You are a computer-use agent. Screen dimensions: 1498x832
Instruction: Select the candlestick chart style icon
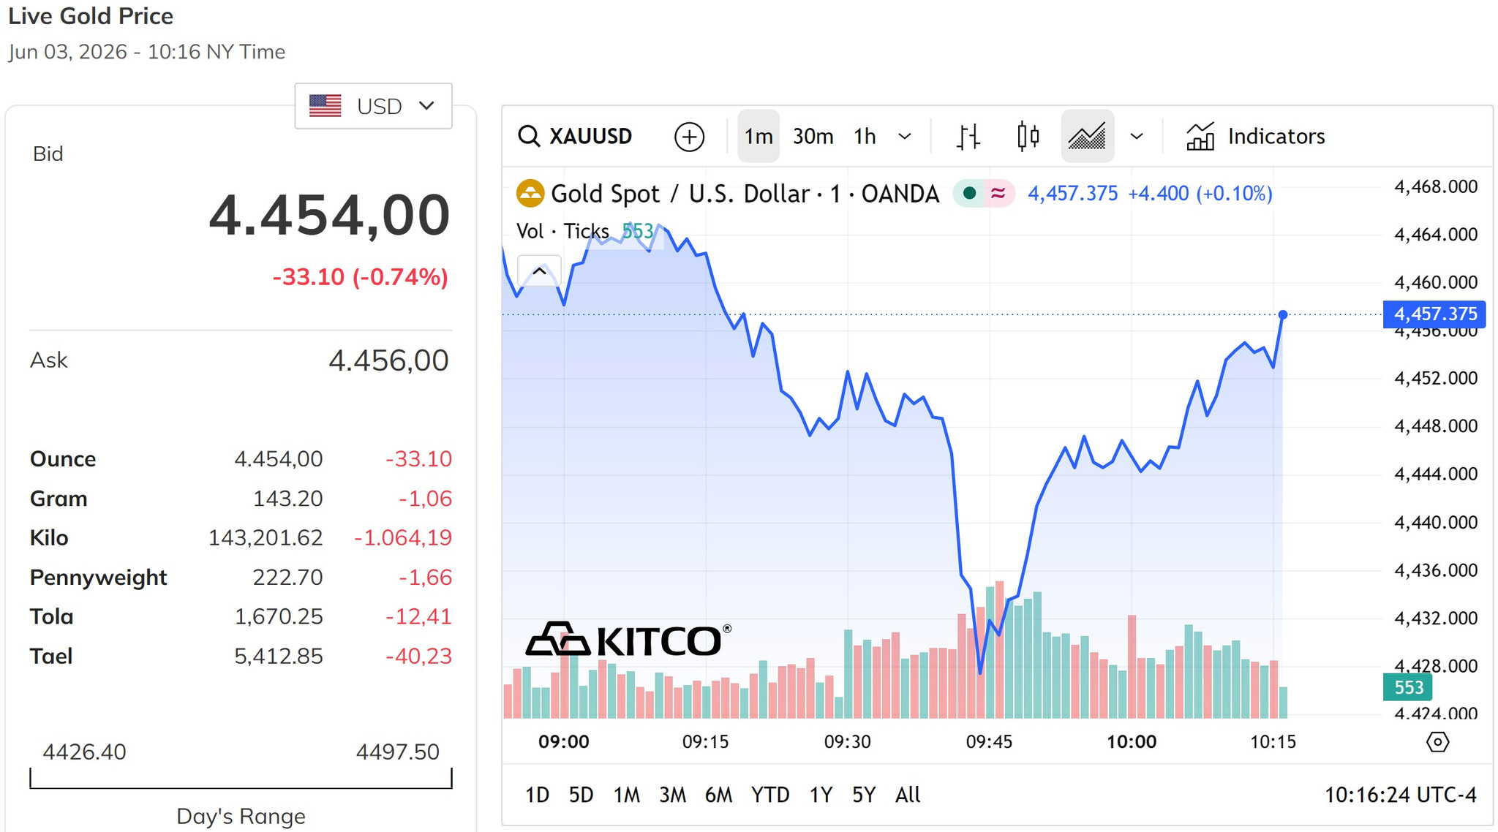click(x=1028, y=137)
